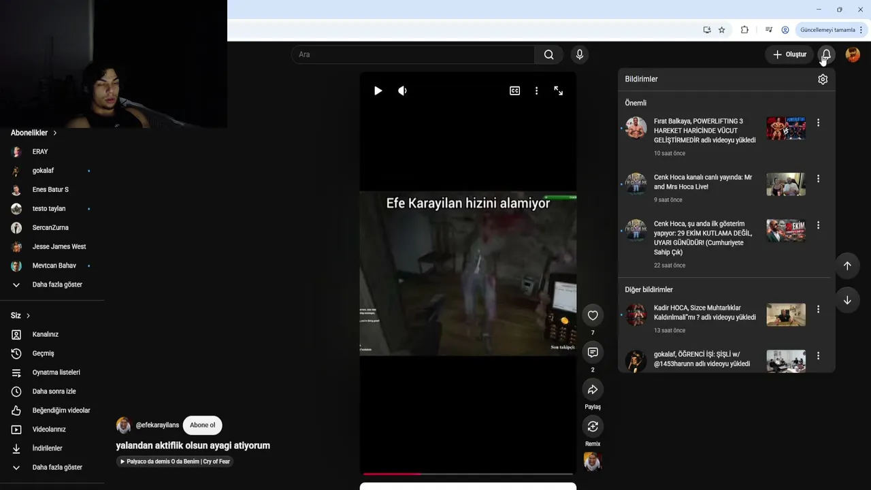Open the @efekarayilans channel link
The width and height of the screenshot is (871, 490).
click(x=157, y=425)
